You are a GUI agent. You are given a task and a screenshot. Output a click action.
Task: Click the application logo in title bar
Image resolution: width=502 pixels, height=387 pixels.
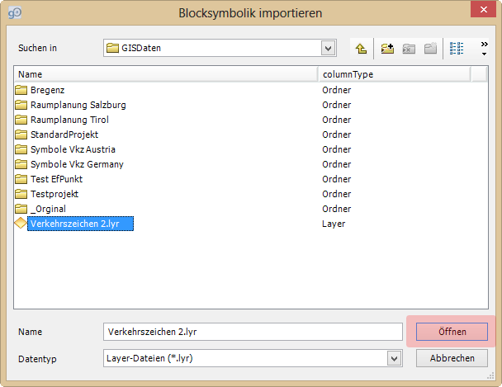(14, 13)
